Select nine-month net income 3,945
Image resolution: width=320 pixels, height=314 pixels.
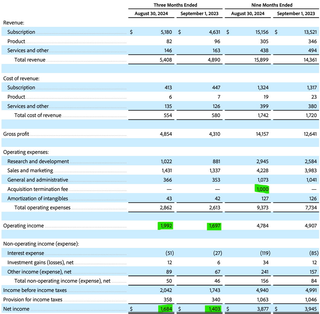tap(311, 309)
